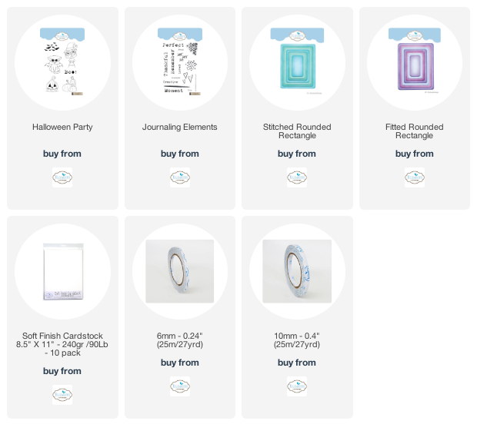Screen dimensions: 477x434
Task: Select the Halloween Party product title
Action: pos(62,127)
